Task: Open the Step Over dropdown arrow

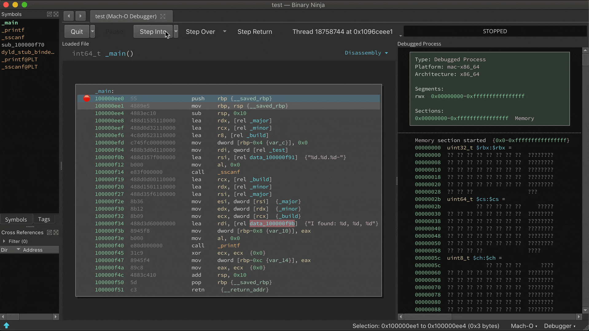Action: tap(225, 32)
